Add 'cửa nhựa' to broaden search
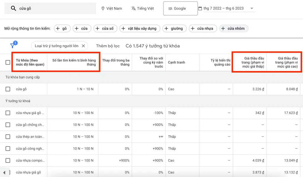The image size is (303, 177). coord(203,28)
